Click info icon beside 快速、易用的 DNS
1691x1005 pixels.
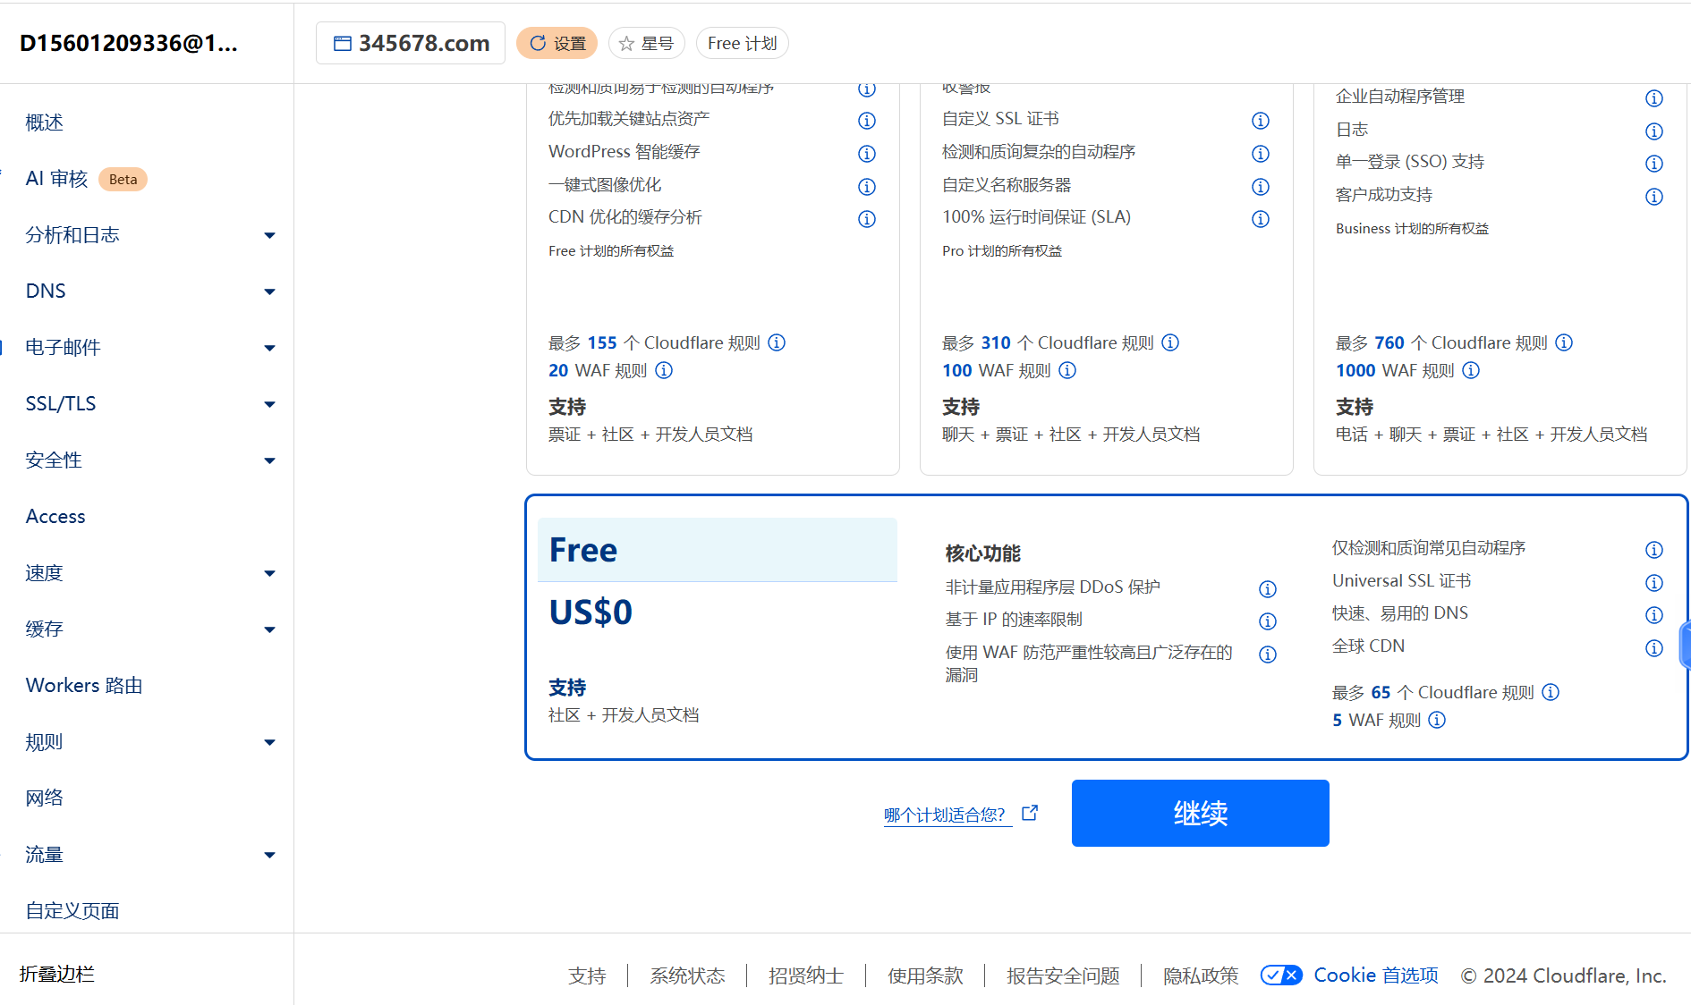click(1653, 615)
